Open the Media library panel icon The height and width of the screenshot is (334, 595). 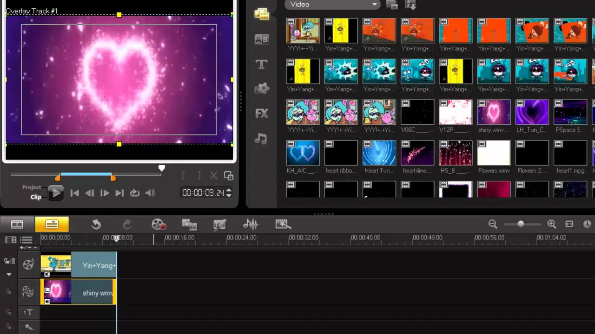pos(262,14)
